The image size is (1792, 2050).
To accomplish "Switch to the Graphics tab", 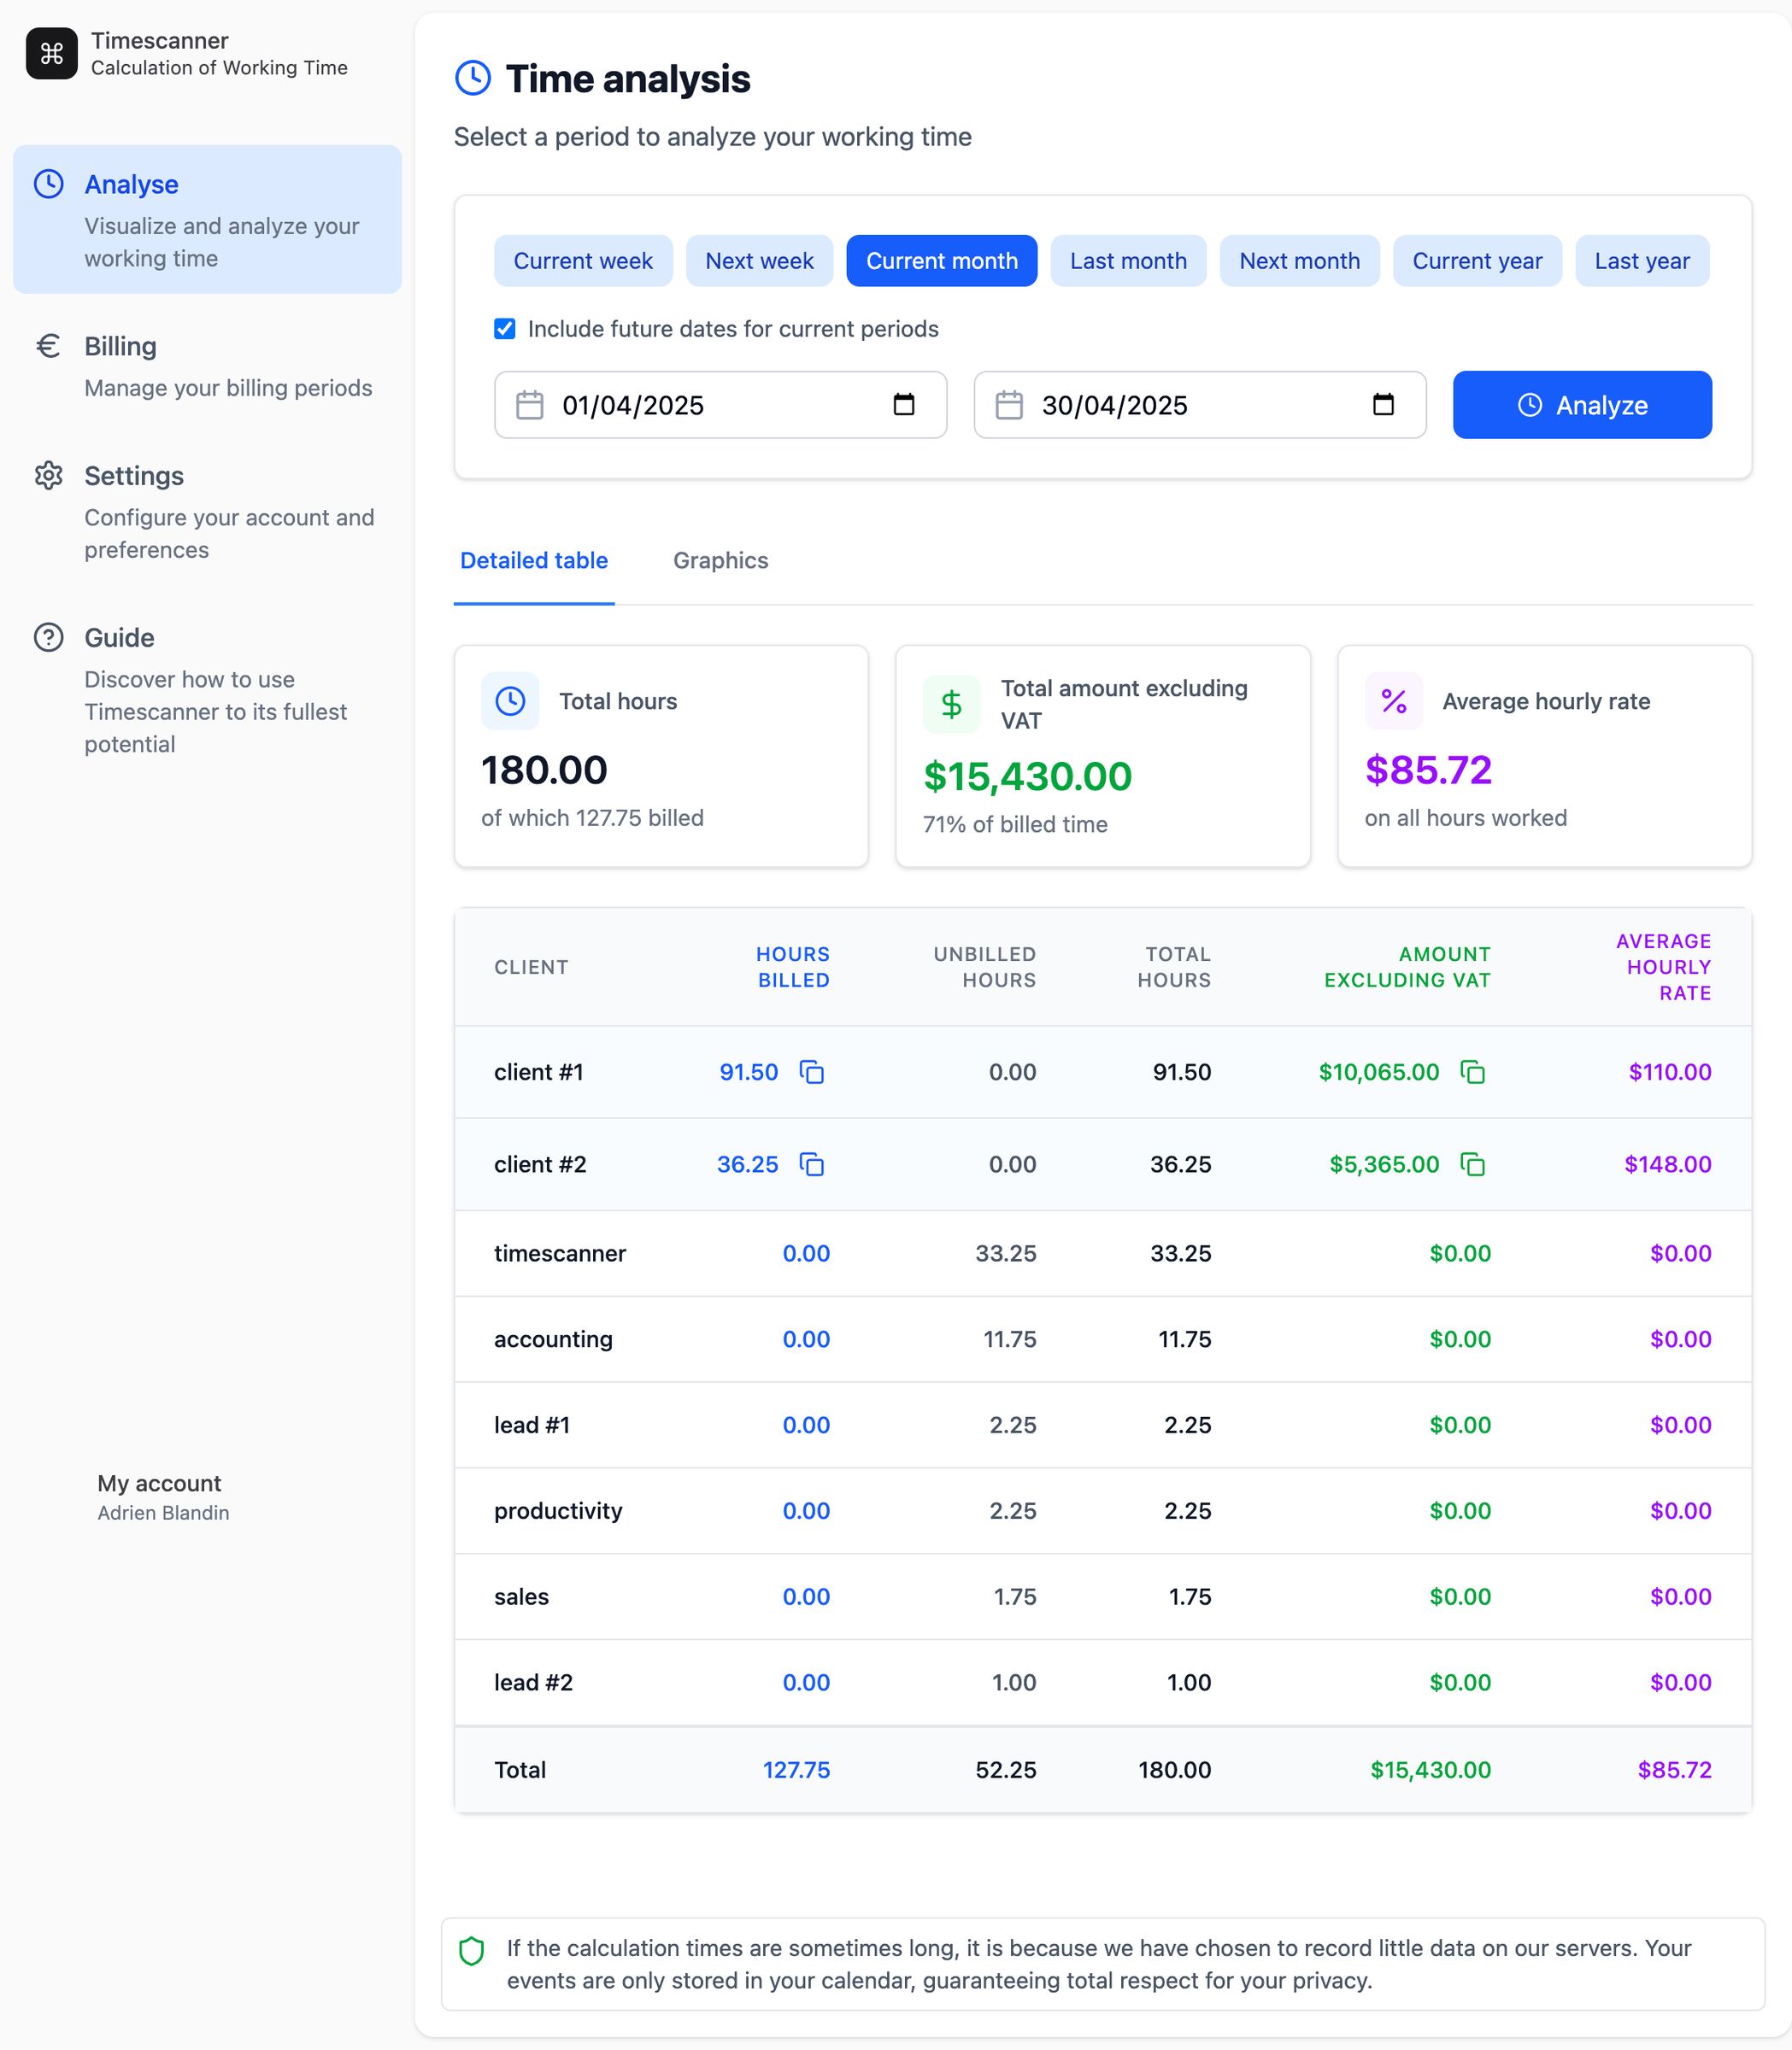I will pos(720,560).
